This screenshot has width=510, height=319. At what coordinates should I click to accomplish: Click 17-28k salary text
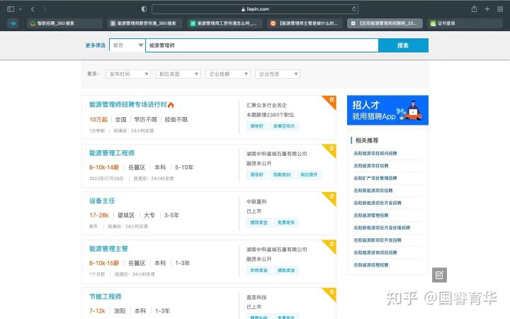pyautogui.click(x=99, y=216)
